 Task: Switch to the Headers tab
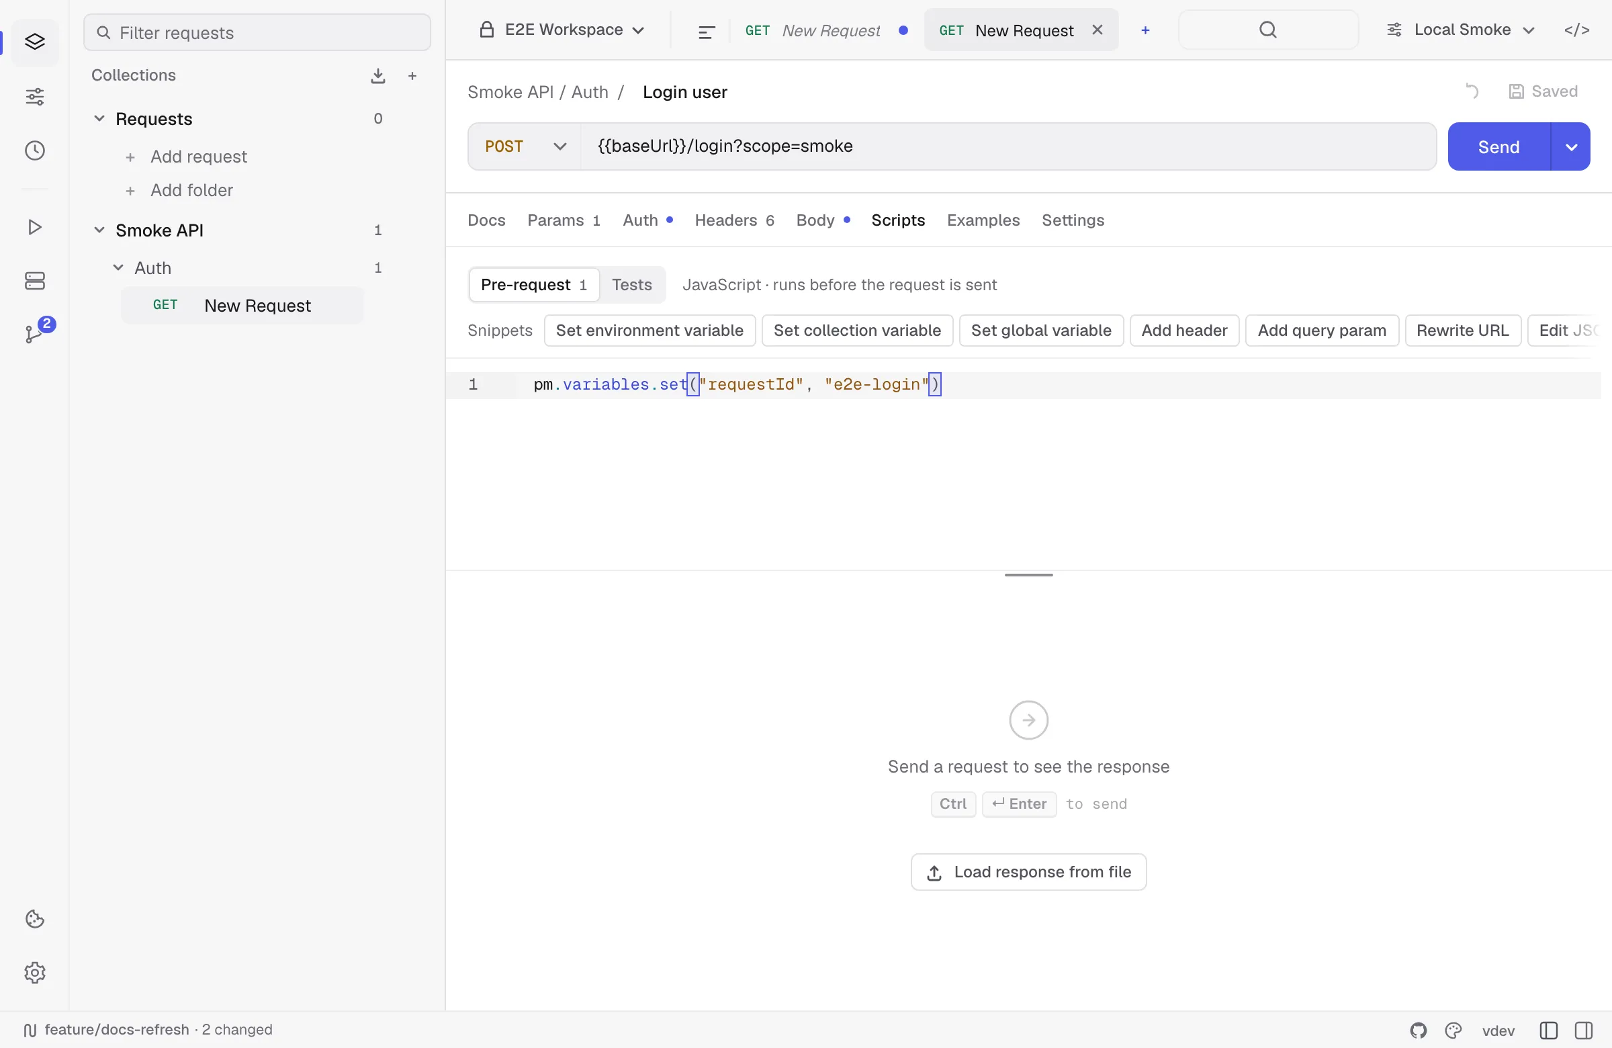[734, 220]
